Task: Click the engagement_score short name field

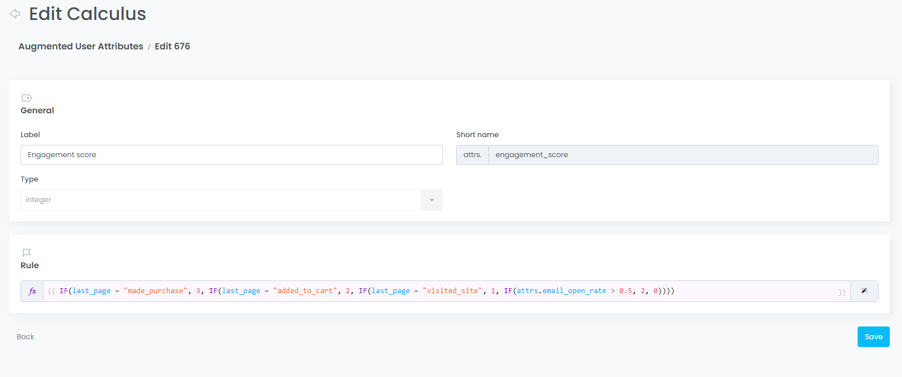Action: point(683,155)
